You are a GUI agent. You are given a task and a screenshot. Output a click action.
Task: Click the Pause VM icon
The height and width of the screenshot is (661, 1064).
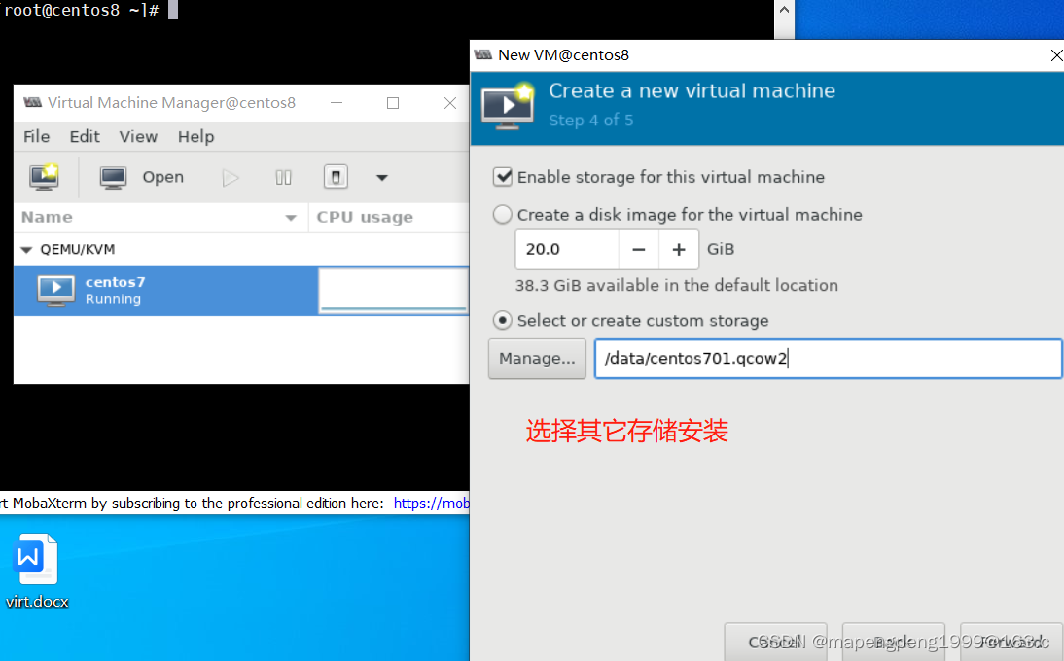(284, 178)
